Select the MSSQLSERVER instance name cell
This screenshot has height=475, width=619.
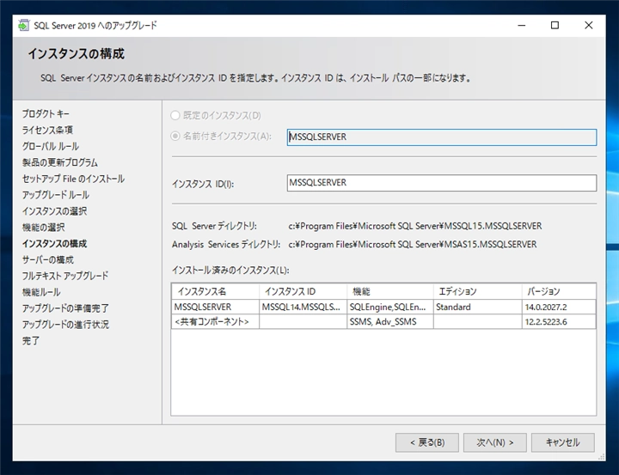(216, 307)
